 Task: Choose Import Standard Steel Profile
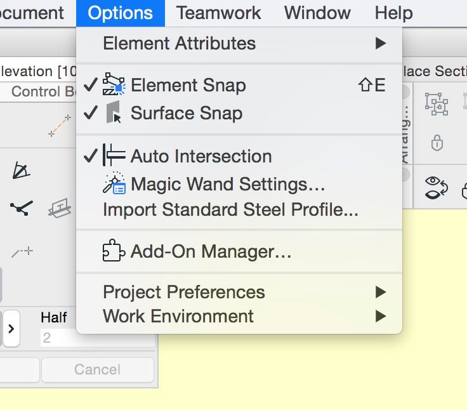(230, 209)
